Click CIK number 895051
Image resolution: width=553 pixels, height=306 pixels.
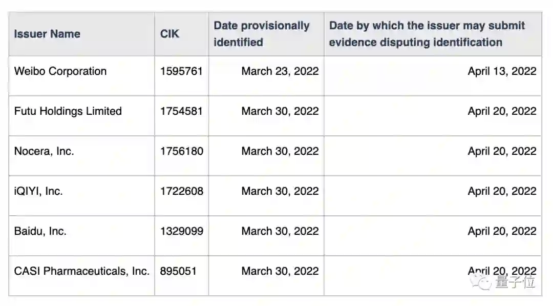point(178,271)
